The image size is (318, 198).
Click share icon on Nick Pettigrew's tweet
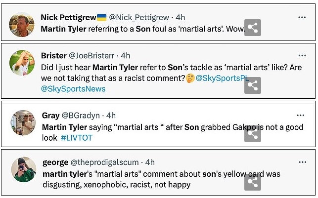(x=253, y=28)
